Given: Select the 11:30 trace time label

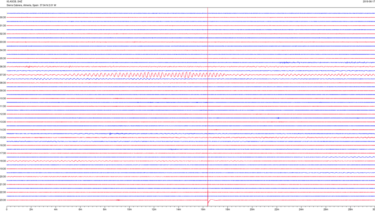Looking at the screenshot, I should coord(3,106).
